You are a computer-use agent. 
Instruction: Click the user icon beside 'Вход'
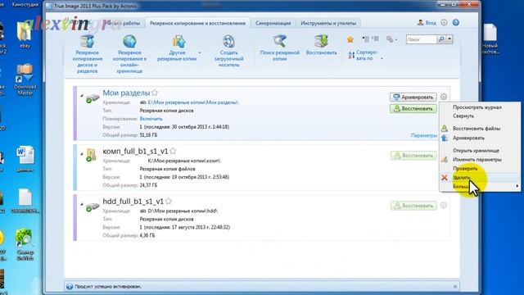(x=420, y=22)
